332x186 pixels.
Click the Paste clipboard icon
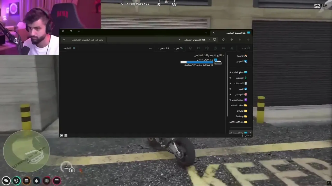(215, 48)
